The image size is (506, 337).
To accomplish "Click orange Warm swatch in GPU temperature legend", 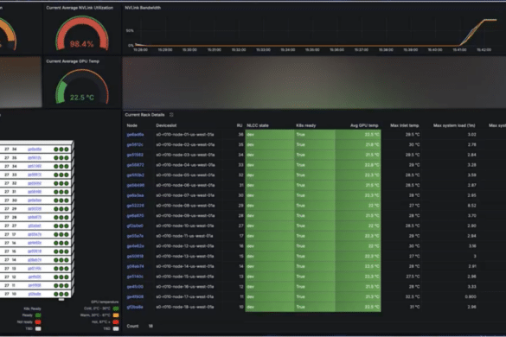I will 116,315.
